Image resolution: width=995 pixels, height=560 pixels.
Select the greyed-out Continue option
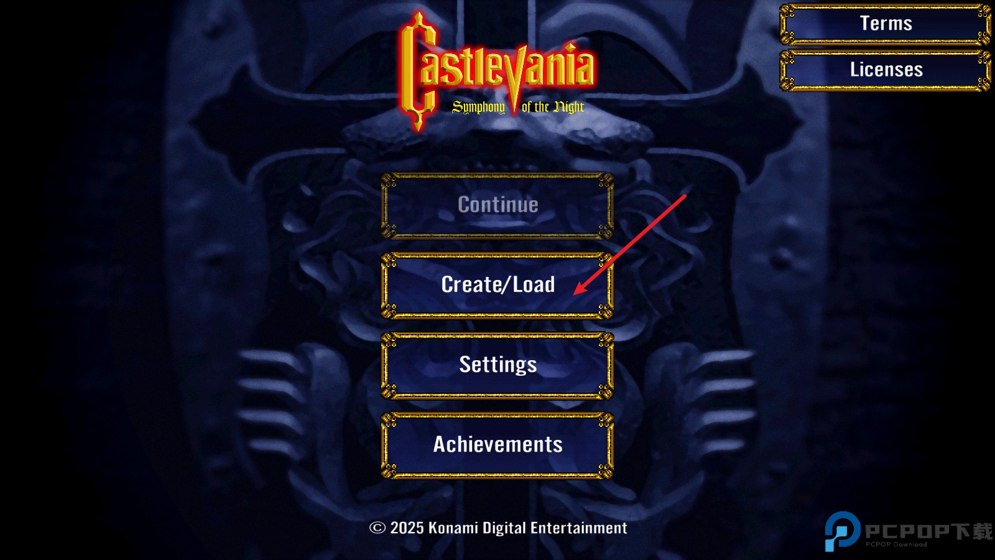497,205
